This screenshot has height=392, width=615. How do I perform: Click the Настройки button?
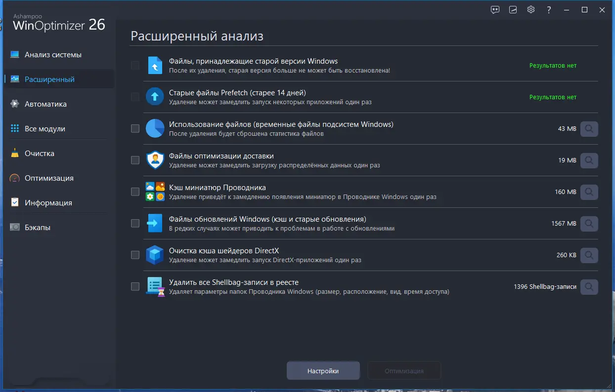[323, 371]
